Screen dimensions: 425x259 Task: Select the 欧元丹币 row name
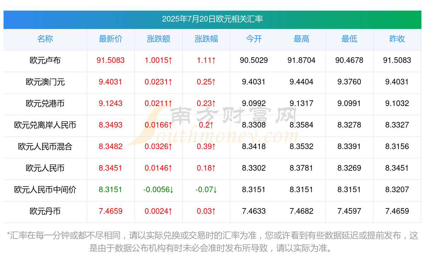point(45,211)
